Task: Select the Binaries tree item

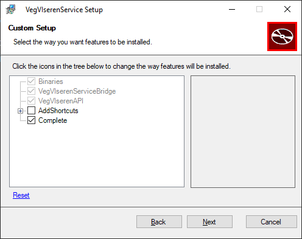Action: click(x=51, y=81)
